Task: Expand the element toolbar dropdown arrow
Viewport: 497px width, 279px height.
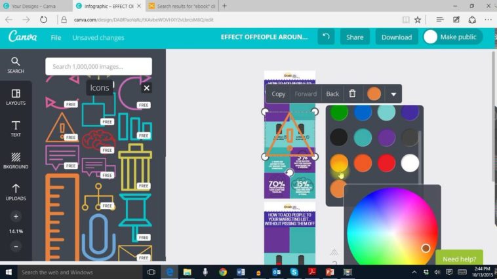Action: coord(393,94)
